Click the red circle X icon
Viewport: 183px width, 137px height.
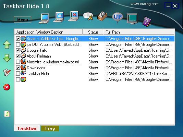[x=7, y=87]
